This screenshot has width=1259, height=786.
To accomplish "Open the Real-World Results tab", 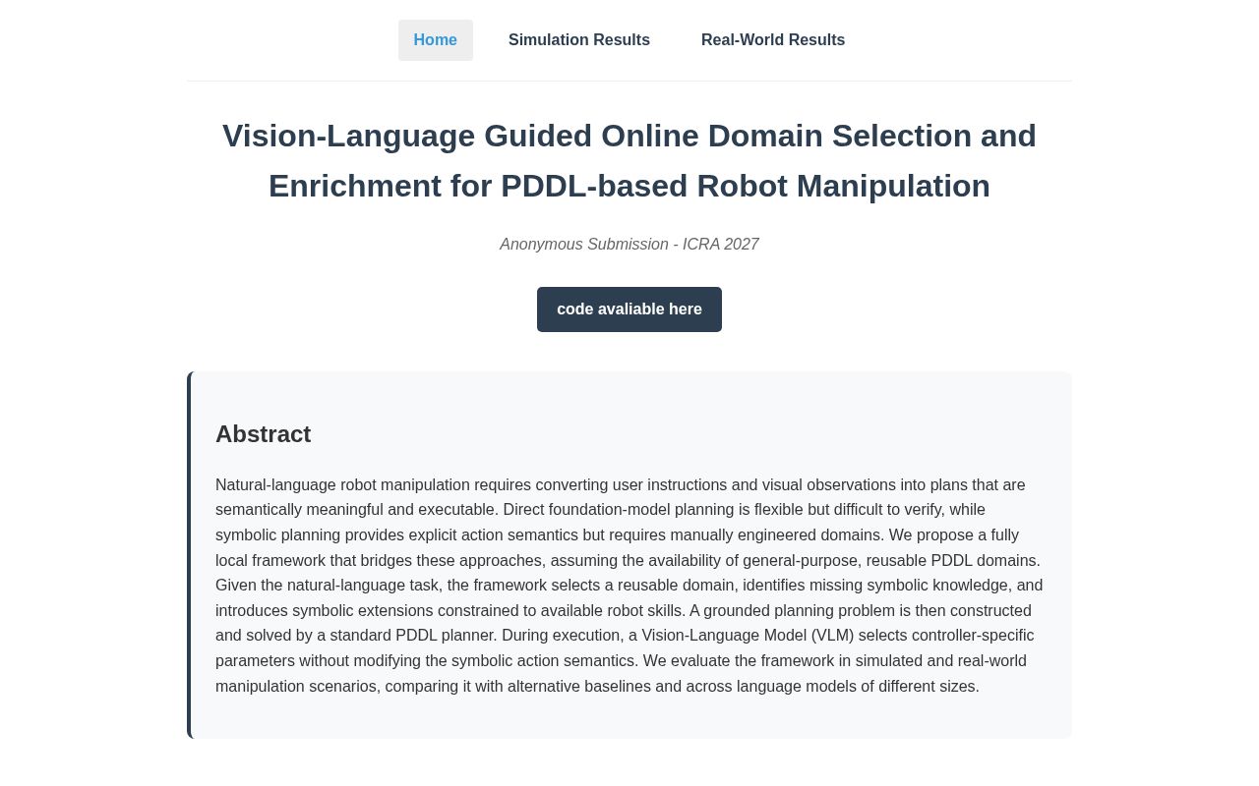I will [773, 40].
